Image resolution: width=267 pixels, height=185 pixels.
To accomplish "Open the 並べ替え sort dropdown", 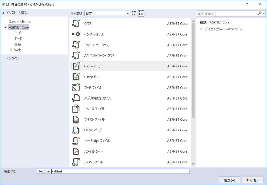I will click(107, 14).
